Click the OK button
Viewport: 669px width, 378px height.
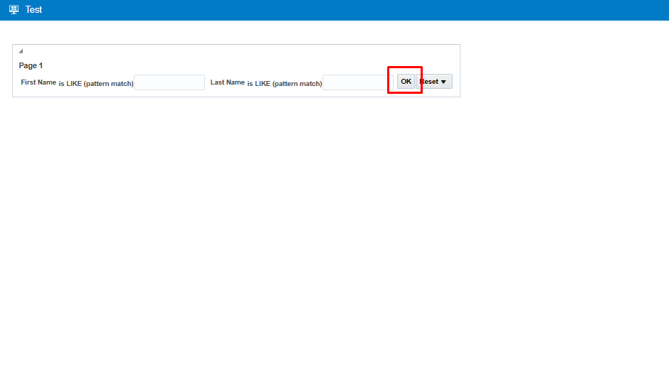tap(406, 82)
